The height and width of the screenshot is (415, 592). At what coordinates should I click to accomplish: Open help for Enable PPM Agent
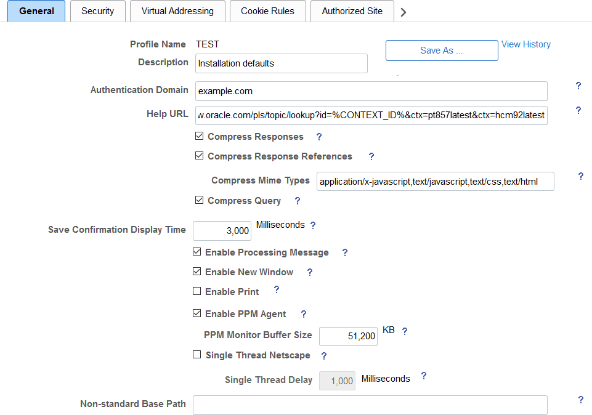(303, 314)
